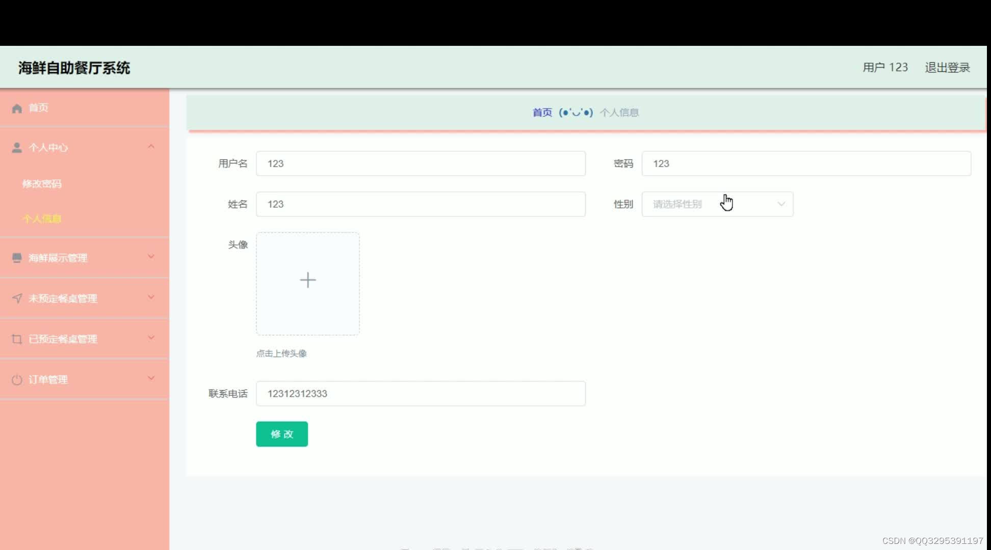The image size is (991, 550).
Task: Click the 头像 upload box
Action: click(x=308, y=284)
